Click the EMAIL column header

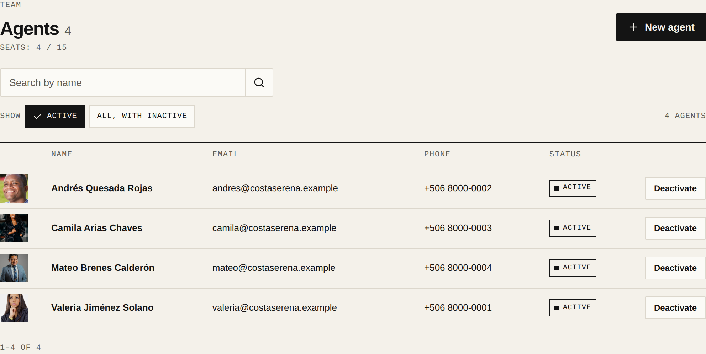pyautogui.click(x=225, y=154)
